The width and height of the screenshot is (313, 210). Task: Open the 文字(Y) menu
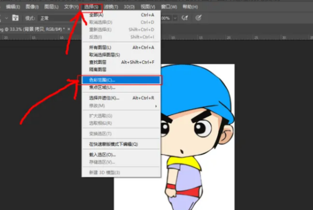coord(71,7)
